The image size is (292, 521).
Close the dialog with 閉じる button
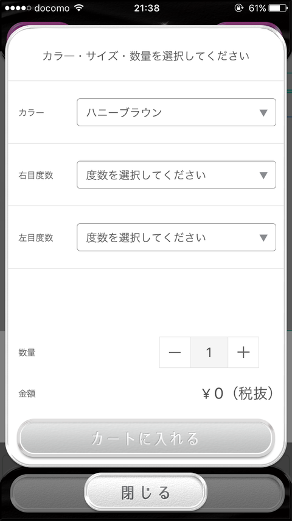(145, 492)
